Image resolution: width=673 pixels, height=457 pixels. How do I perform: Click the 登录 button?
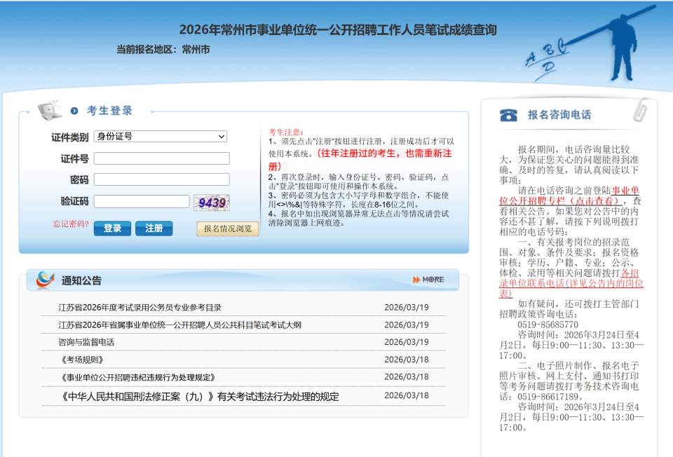(x=112, y=228)
